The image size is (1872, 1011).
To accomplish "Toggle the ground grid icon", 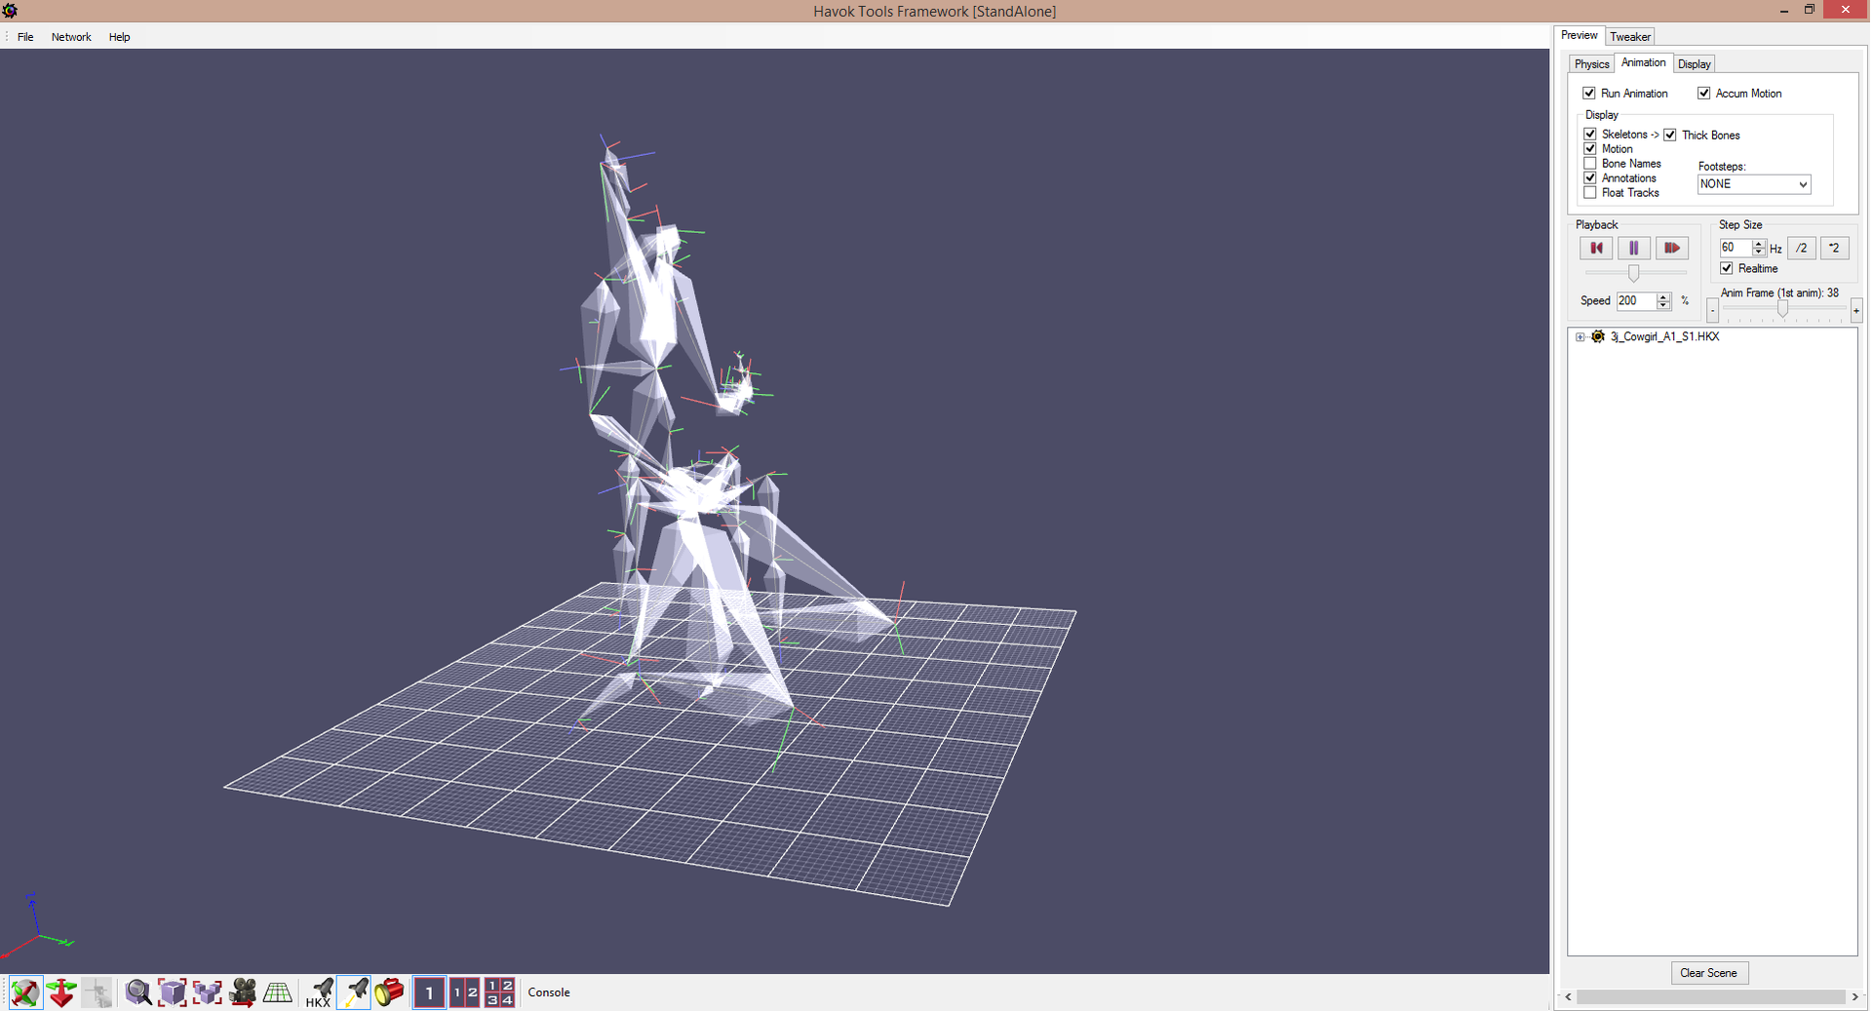I will 278,992.
